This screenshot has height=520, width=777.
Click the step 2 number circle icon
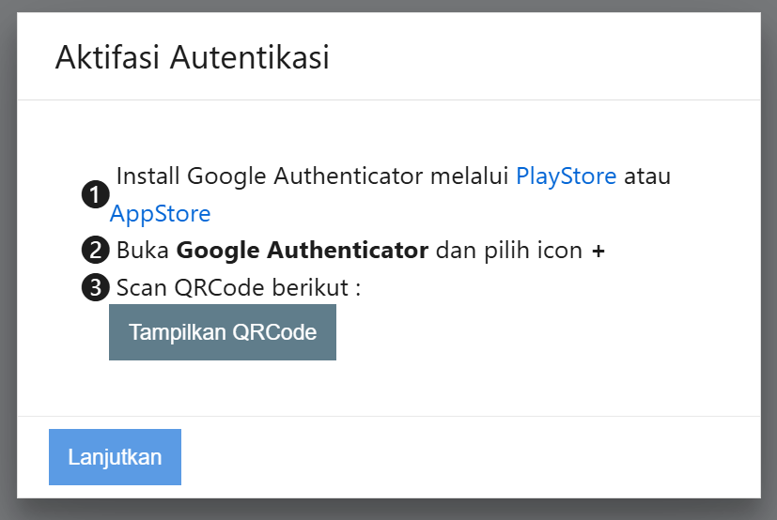95,250
